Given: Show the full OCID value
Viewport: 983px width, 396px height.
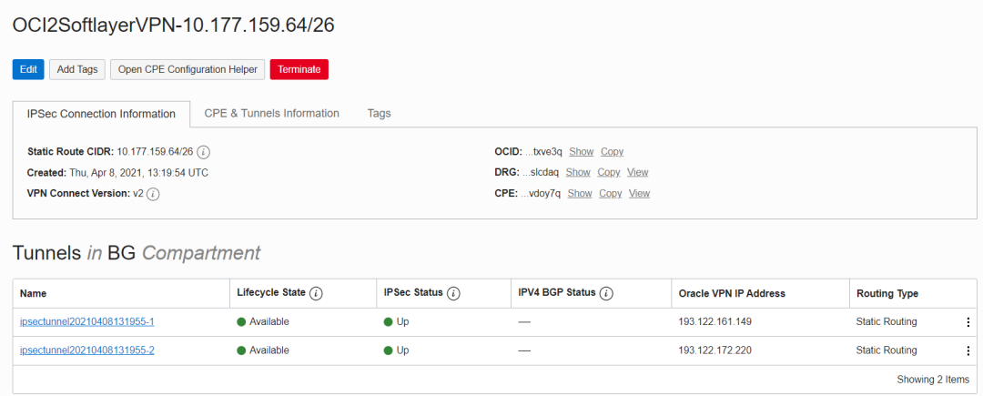Looking at the screenshot, I should pos(581,152).
